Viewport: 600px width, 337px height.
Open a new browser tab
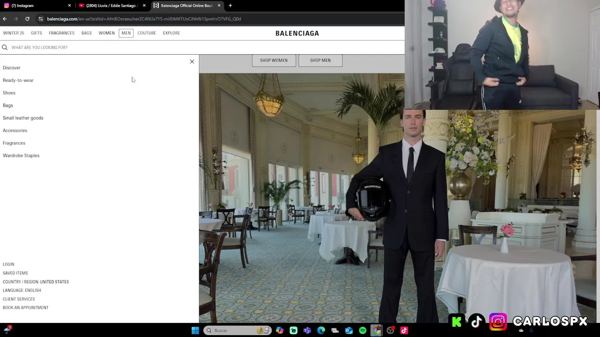point(230,6)
